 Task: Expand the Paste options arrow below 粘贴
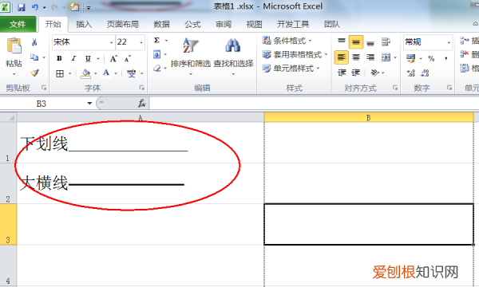click(x=14, y=74)
